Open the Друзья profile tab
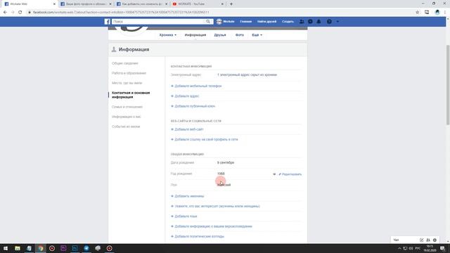Screen dimensions: 450x253 [x=220, y=35]
